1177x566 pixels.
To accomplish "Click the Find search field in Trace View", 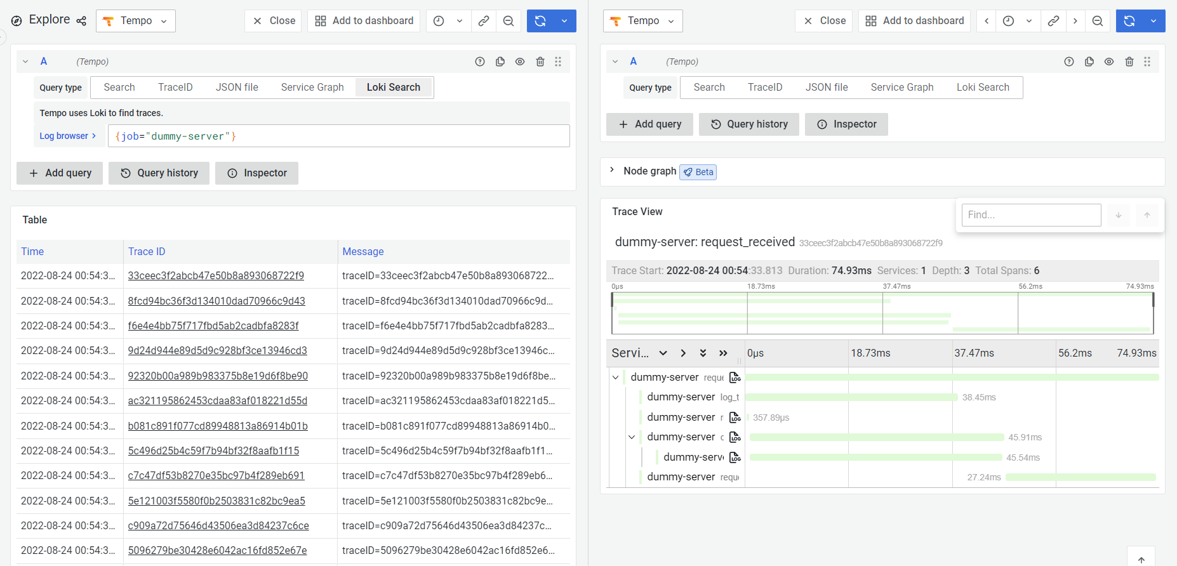I will [x=1031, y=215].
